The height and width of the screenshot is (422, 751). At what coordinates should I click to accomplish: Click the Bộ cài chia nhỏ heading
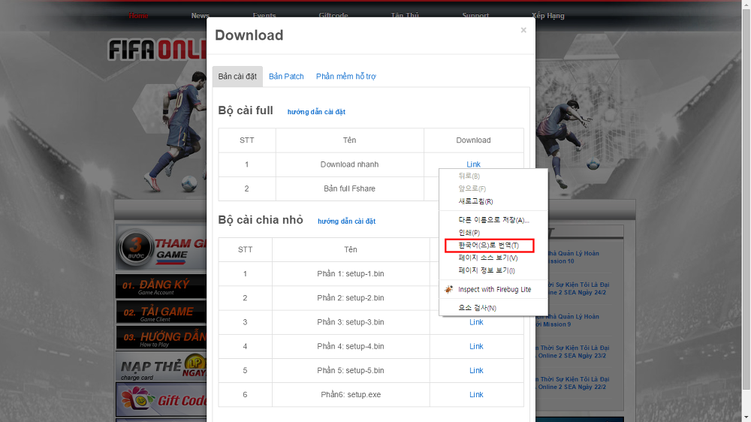click(x=261, y=220)
